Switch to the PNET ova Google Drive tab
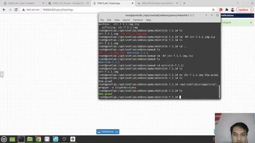This screenshot has height=143, width=255. coord(69,3)
